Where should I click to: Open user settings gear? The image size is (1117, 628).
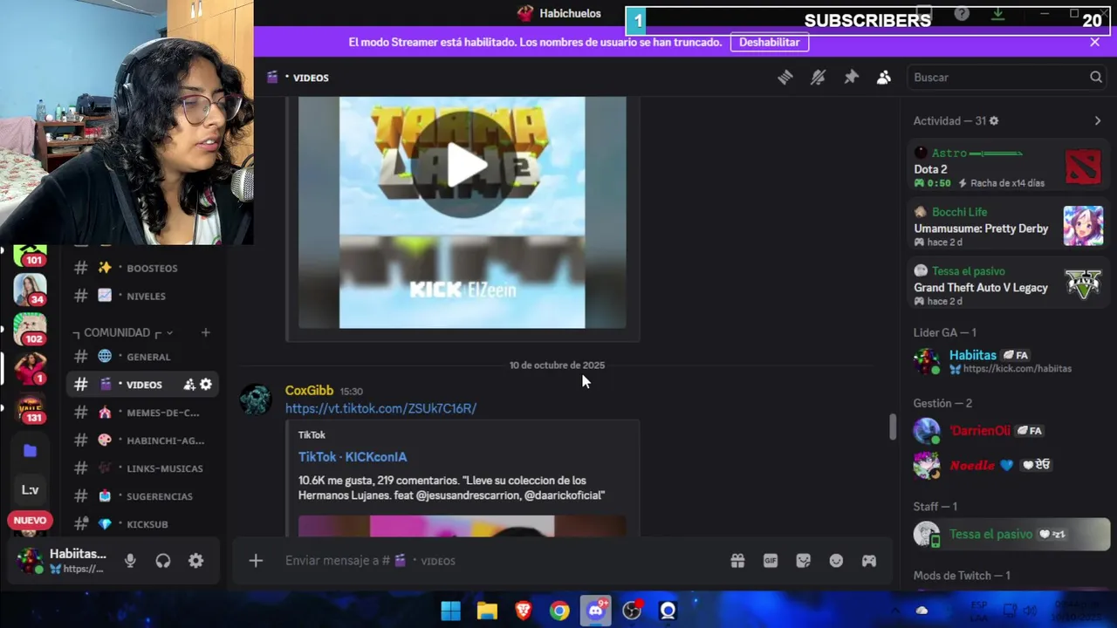[x=196, y=561]
